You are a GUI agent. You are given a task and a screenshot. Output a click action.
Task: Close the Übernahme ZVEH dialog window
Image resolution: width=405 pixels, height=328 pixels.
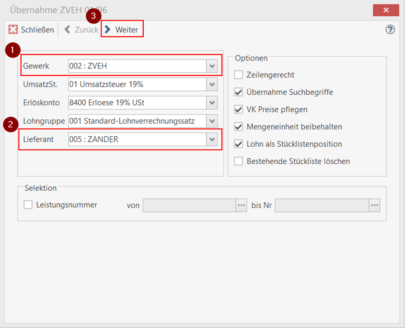tap(386, 10)
